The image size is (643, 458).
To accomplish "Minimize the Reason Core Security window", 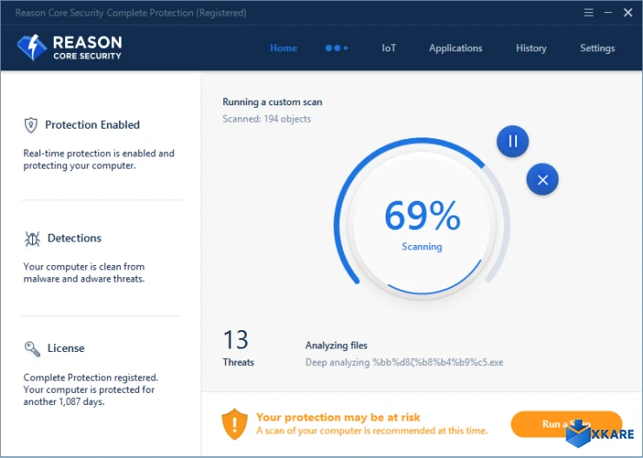I will click(608, 13).
